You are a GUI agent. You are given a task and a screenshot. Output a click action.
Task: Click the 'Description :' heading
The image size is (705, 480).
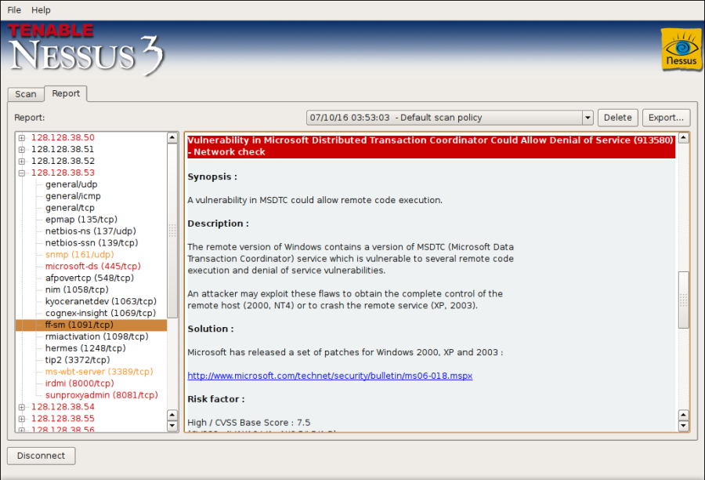click(218, 224)
